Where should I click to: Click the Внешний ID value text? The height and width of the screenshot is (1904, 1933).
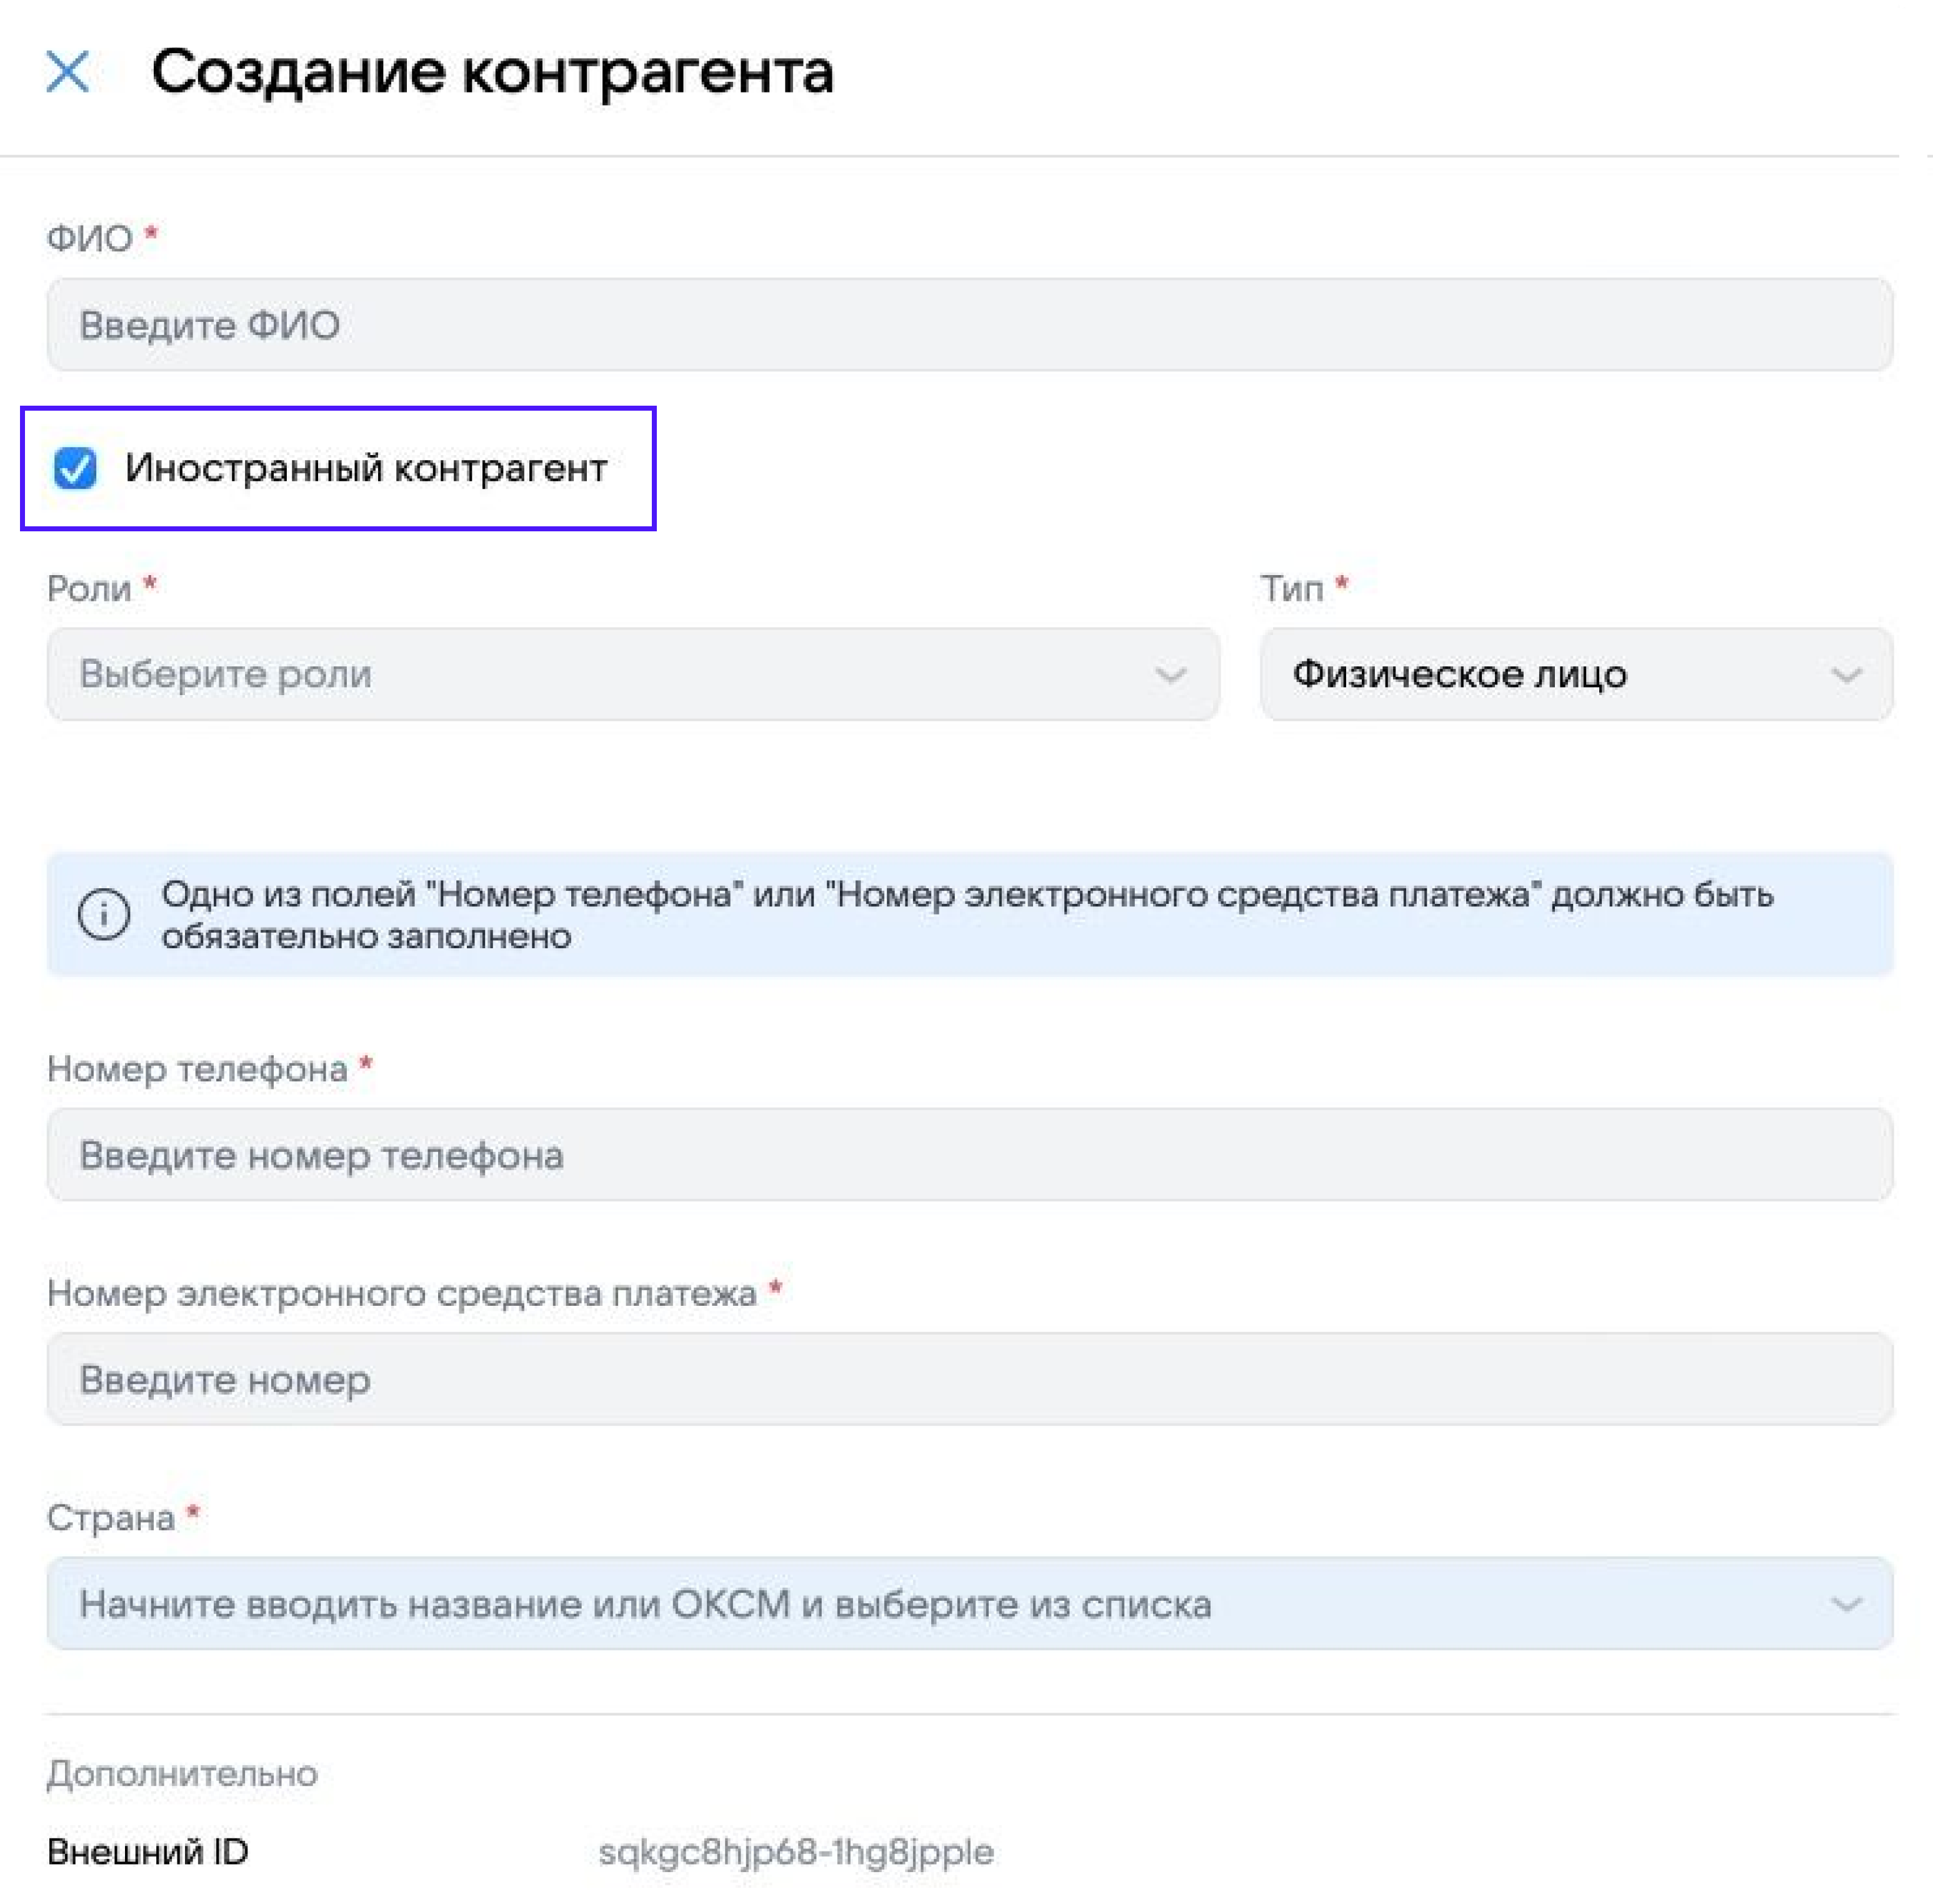795,1852
